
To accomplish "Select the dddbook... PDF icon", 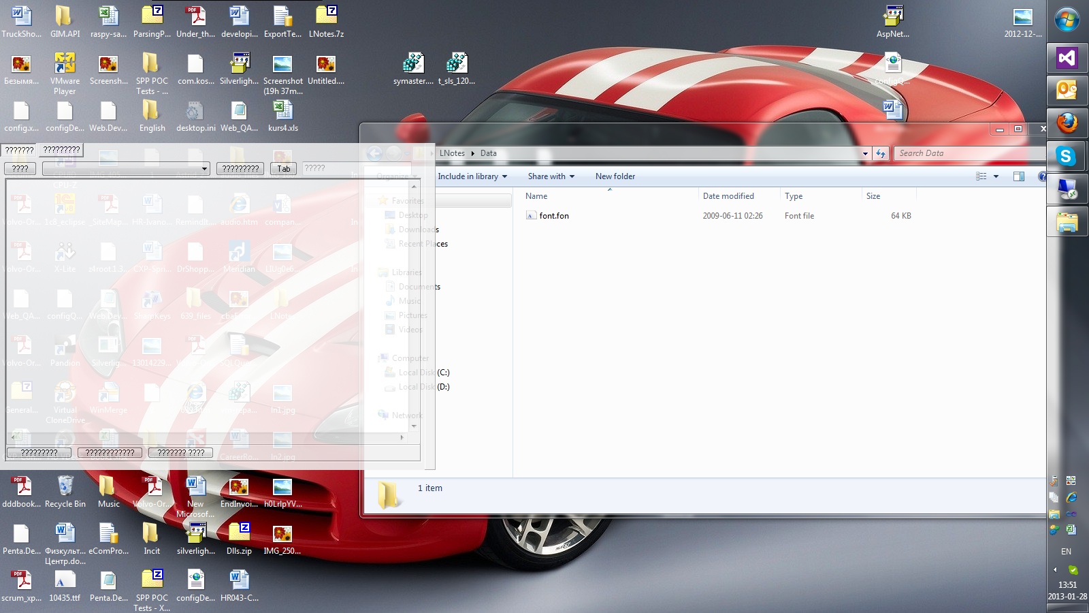I will [21, 492].
